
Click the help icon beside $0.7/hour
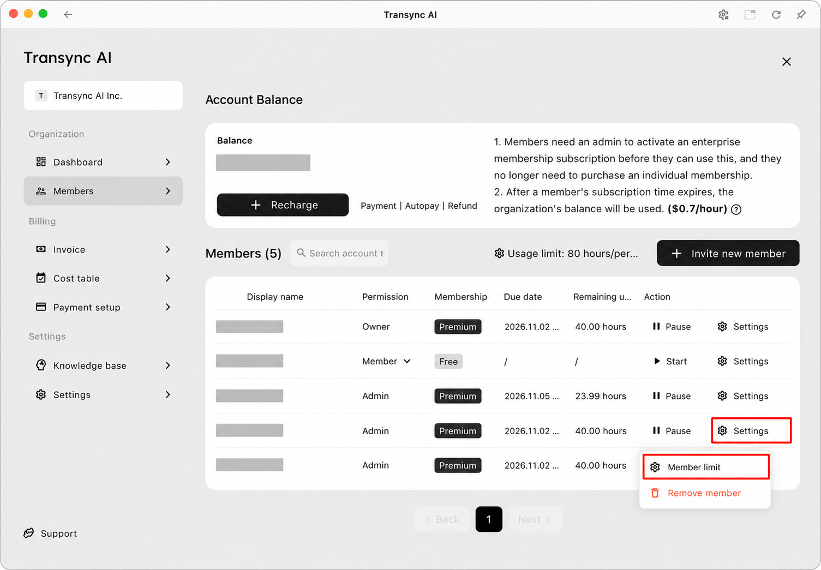[x=736, y=209]
